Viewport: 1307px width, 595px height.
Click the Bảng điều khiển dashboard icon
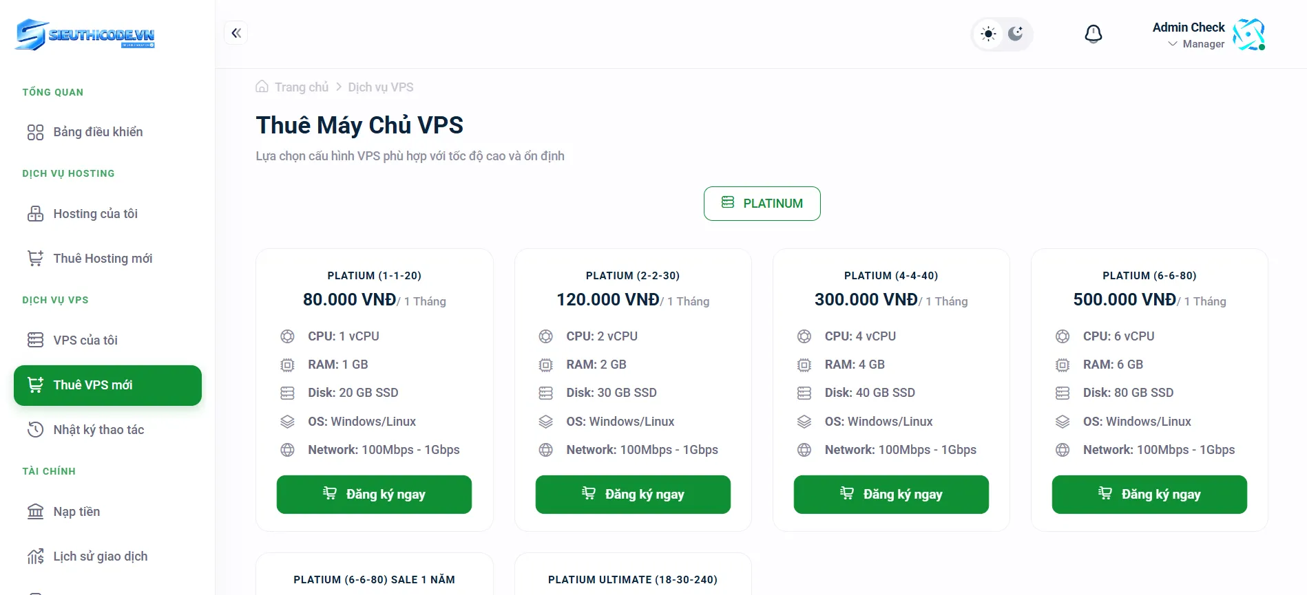pos(35,132)
